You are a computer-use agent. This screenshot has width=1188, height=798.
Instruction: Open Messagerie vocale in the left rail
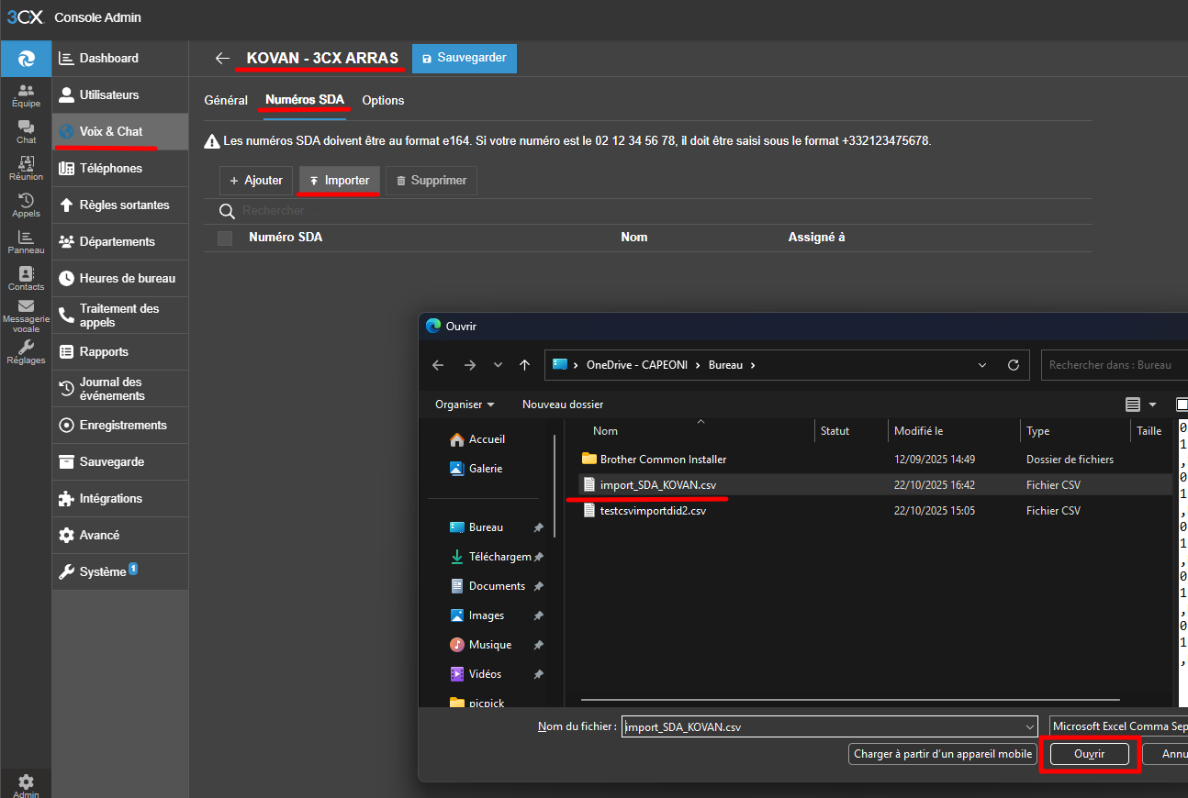point(26,316)
